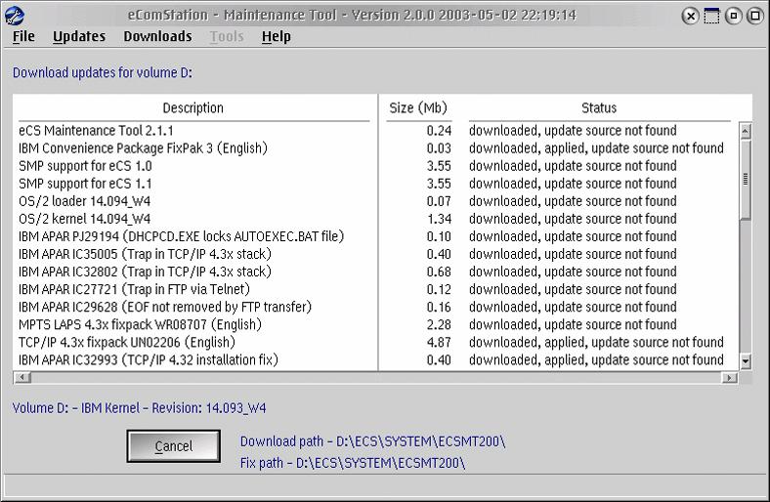The image size is (770, 502).
Task: Open the Help menu
Action: (276, 36)
